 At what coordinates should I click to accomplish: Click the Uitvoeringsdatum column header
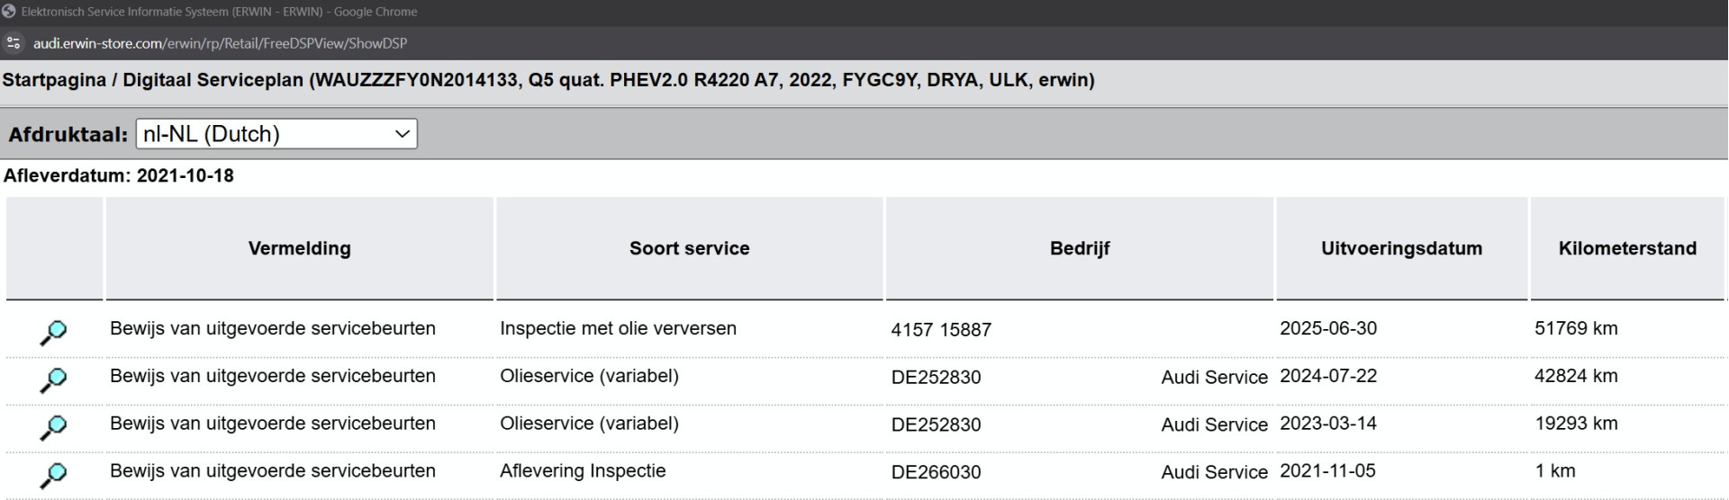(x=1401, y=248)
